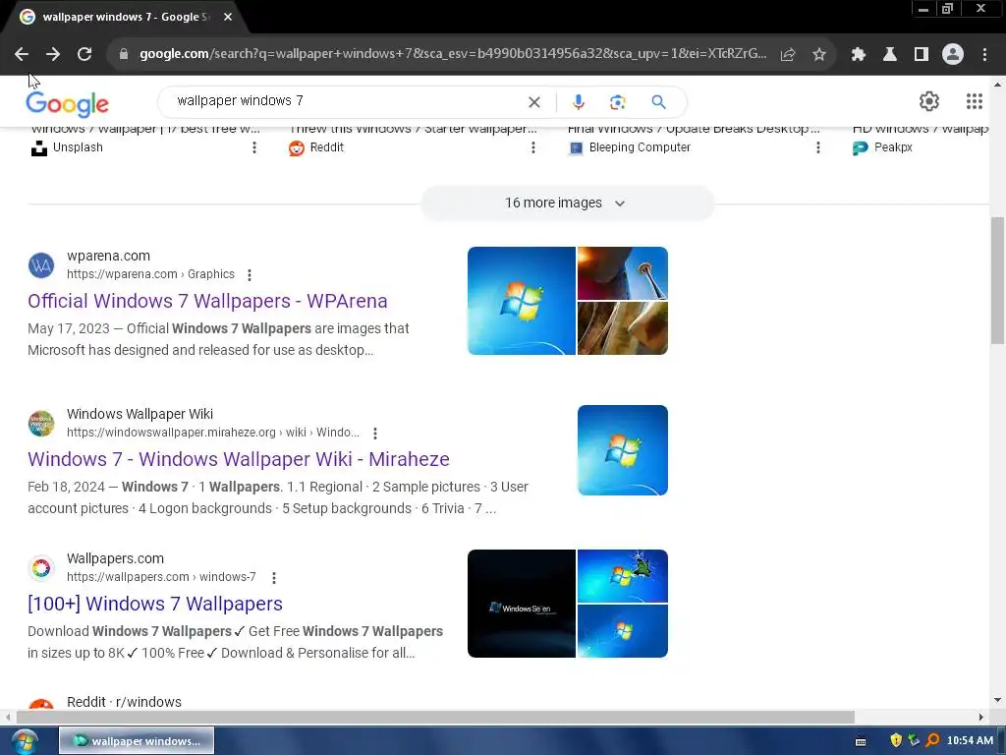
Task: Open the Google apps grid
Action: click(975, 101)
